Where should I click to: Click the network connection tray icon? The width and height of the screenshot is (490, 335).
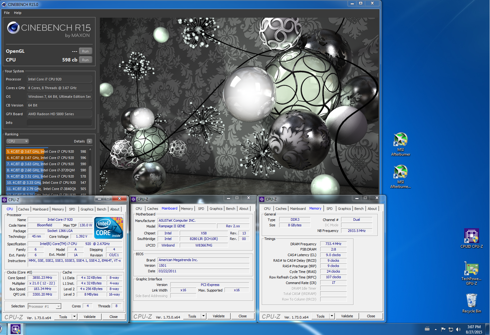pos(451,329)
